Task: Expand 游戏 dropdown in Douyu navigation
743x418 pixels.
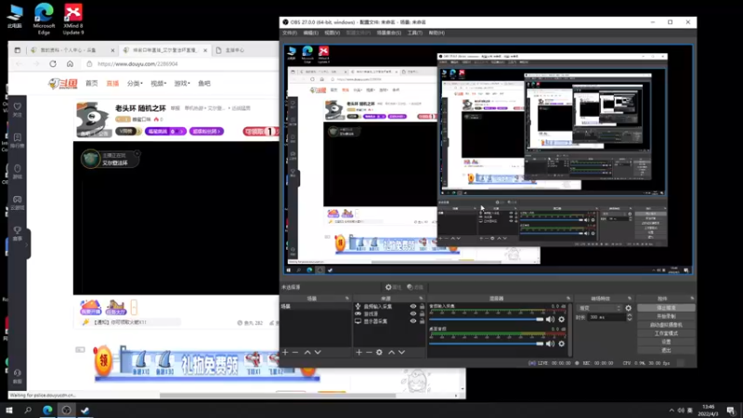Action: click(x=182, y=84)
